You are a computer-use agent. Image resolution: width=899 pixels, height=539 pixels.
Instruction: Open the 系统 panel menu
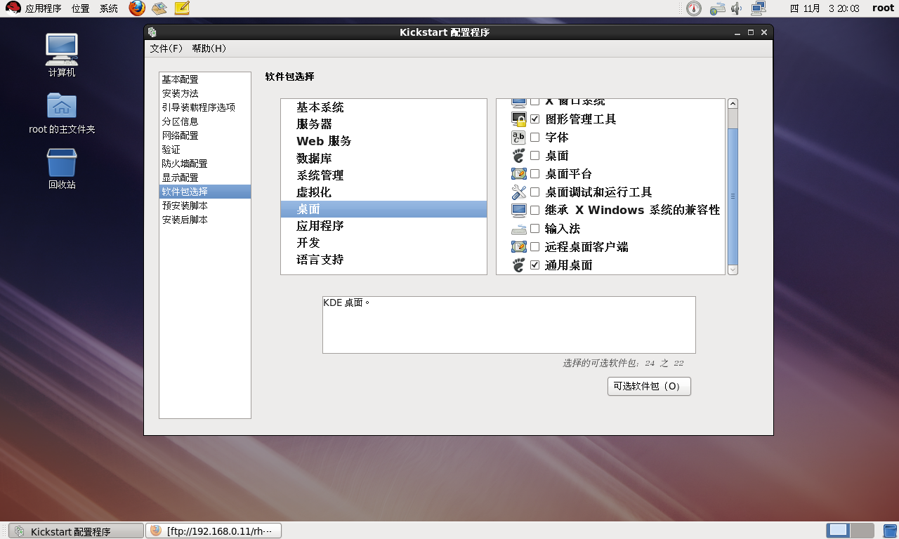(109, 8)
